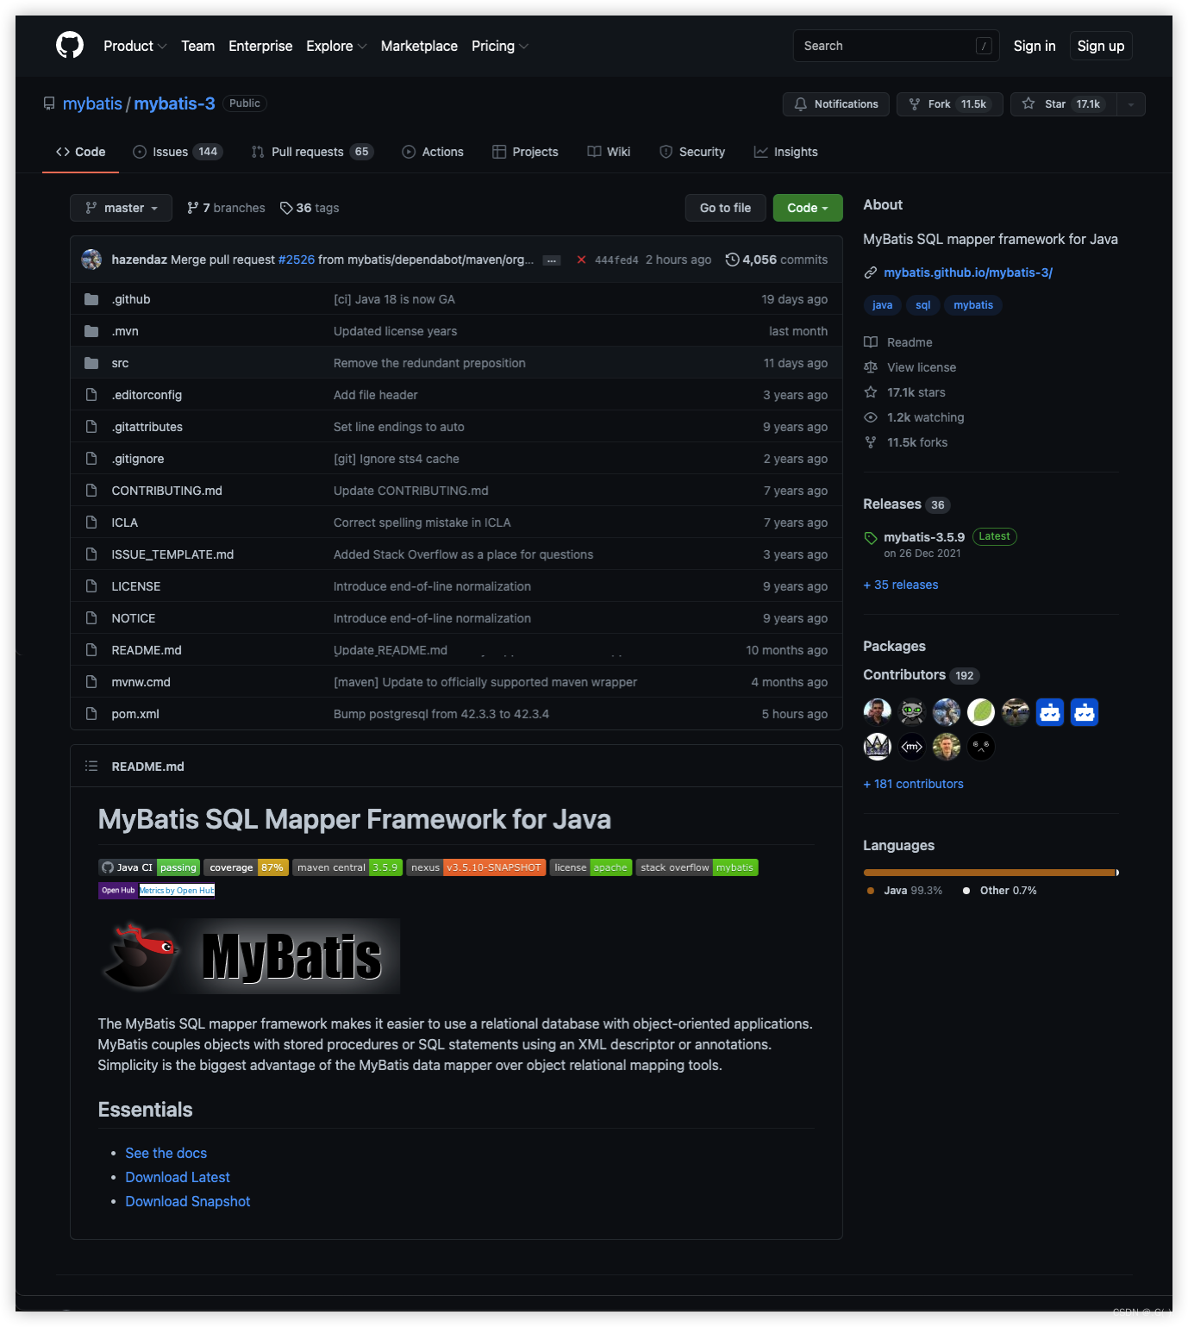
Task: Expand the star list dropdown arrow
Action: pos(1130,104)
